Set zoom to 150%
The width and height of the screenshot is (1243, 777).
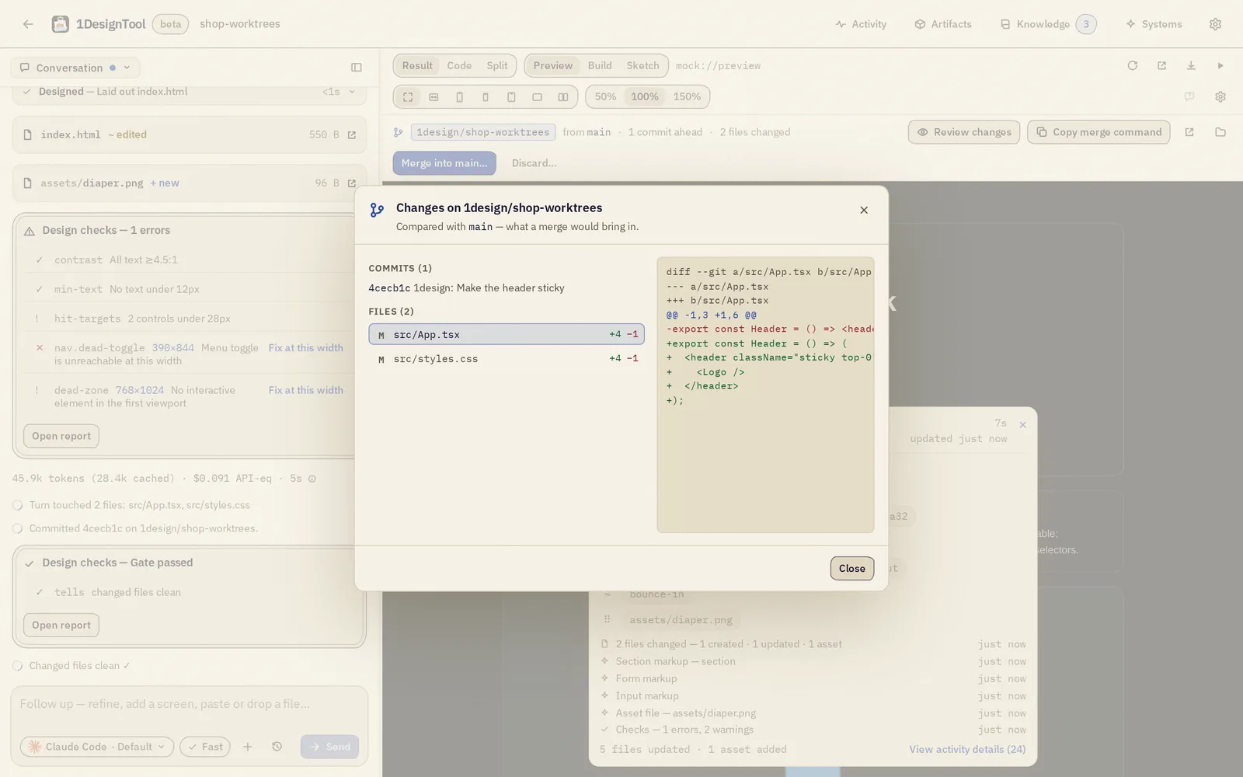click(x=687, y=97)
